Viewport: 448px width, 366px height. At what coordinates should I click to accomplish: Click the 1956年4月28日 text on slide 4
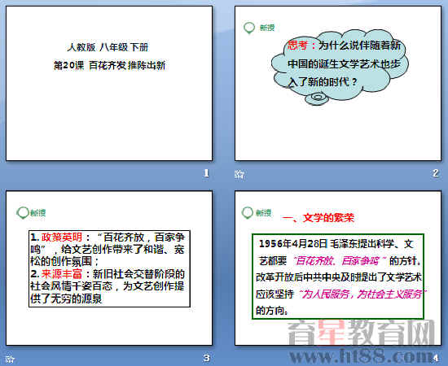coord(293,244)
